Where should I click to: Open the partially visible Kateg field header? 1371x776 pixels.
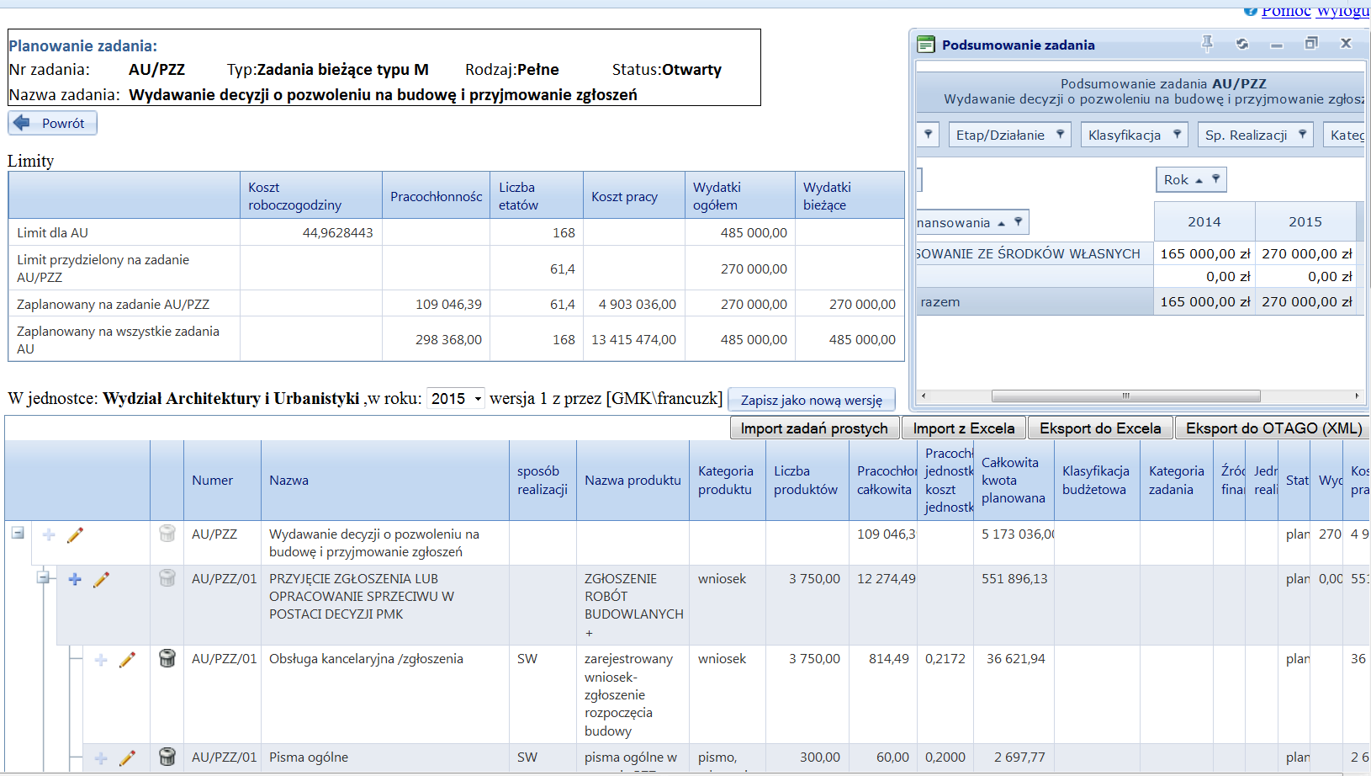[x=1345, y=135]
